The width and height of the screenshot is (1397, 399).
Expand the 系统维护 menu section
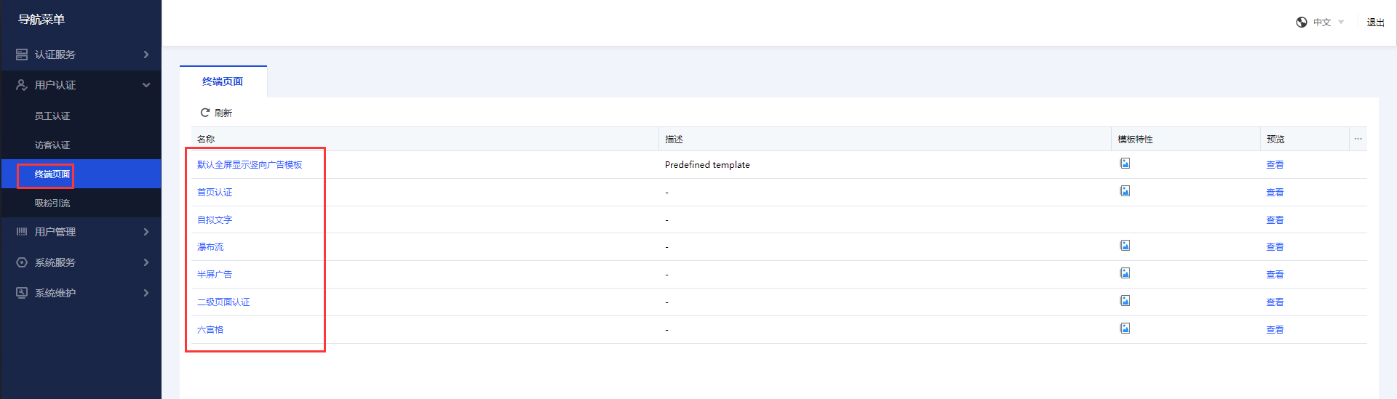(x=80, y=293)
